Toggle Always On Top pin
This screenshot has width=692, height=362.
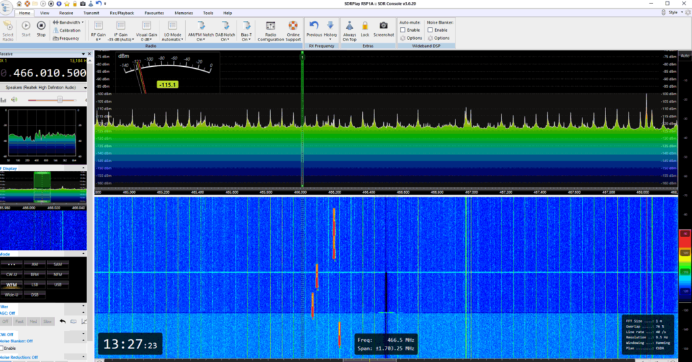click(349, 31)
